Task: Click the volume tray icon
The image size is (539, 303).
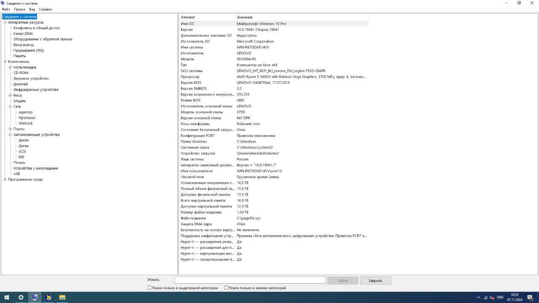Action: [492, 298]
